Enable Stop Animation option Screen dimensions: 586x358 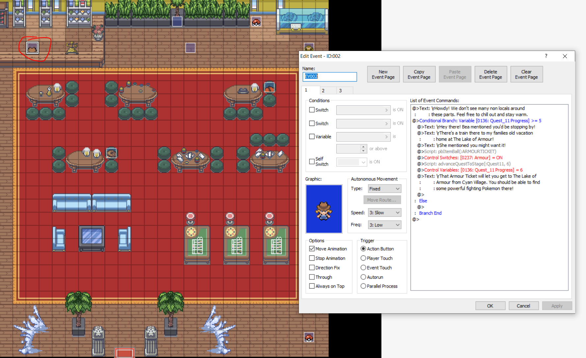point(312,258)
